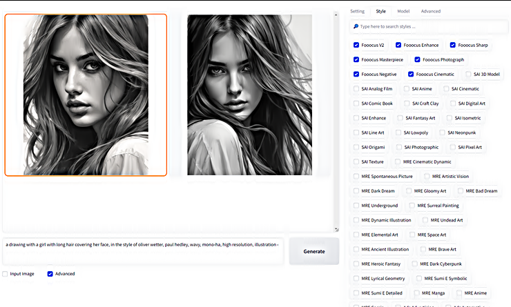Screen dimensions: 511x307
Task: Enable the SAI 3D Model style
Action: 468,75
